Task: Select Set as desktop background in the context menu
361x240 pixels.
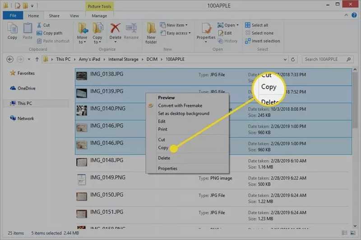Action: 183,113
